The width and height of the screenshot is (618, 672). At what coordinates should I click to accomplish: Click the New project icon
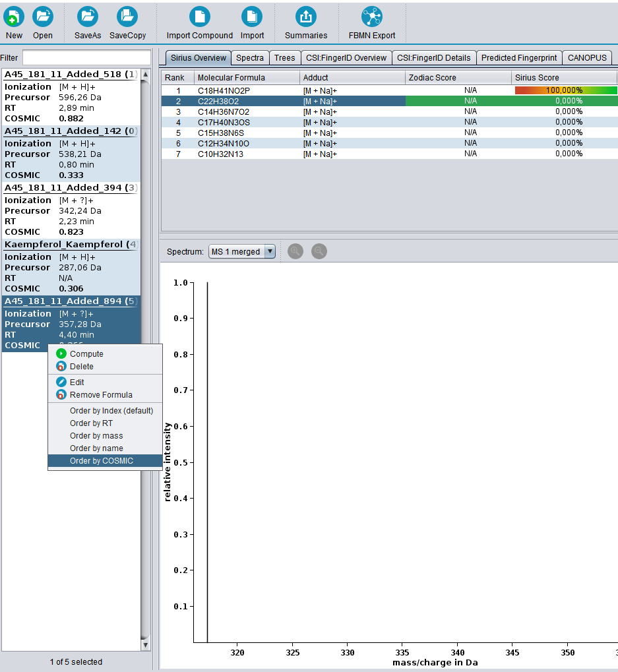pos(14,17)
